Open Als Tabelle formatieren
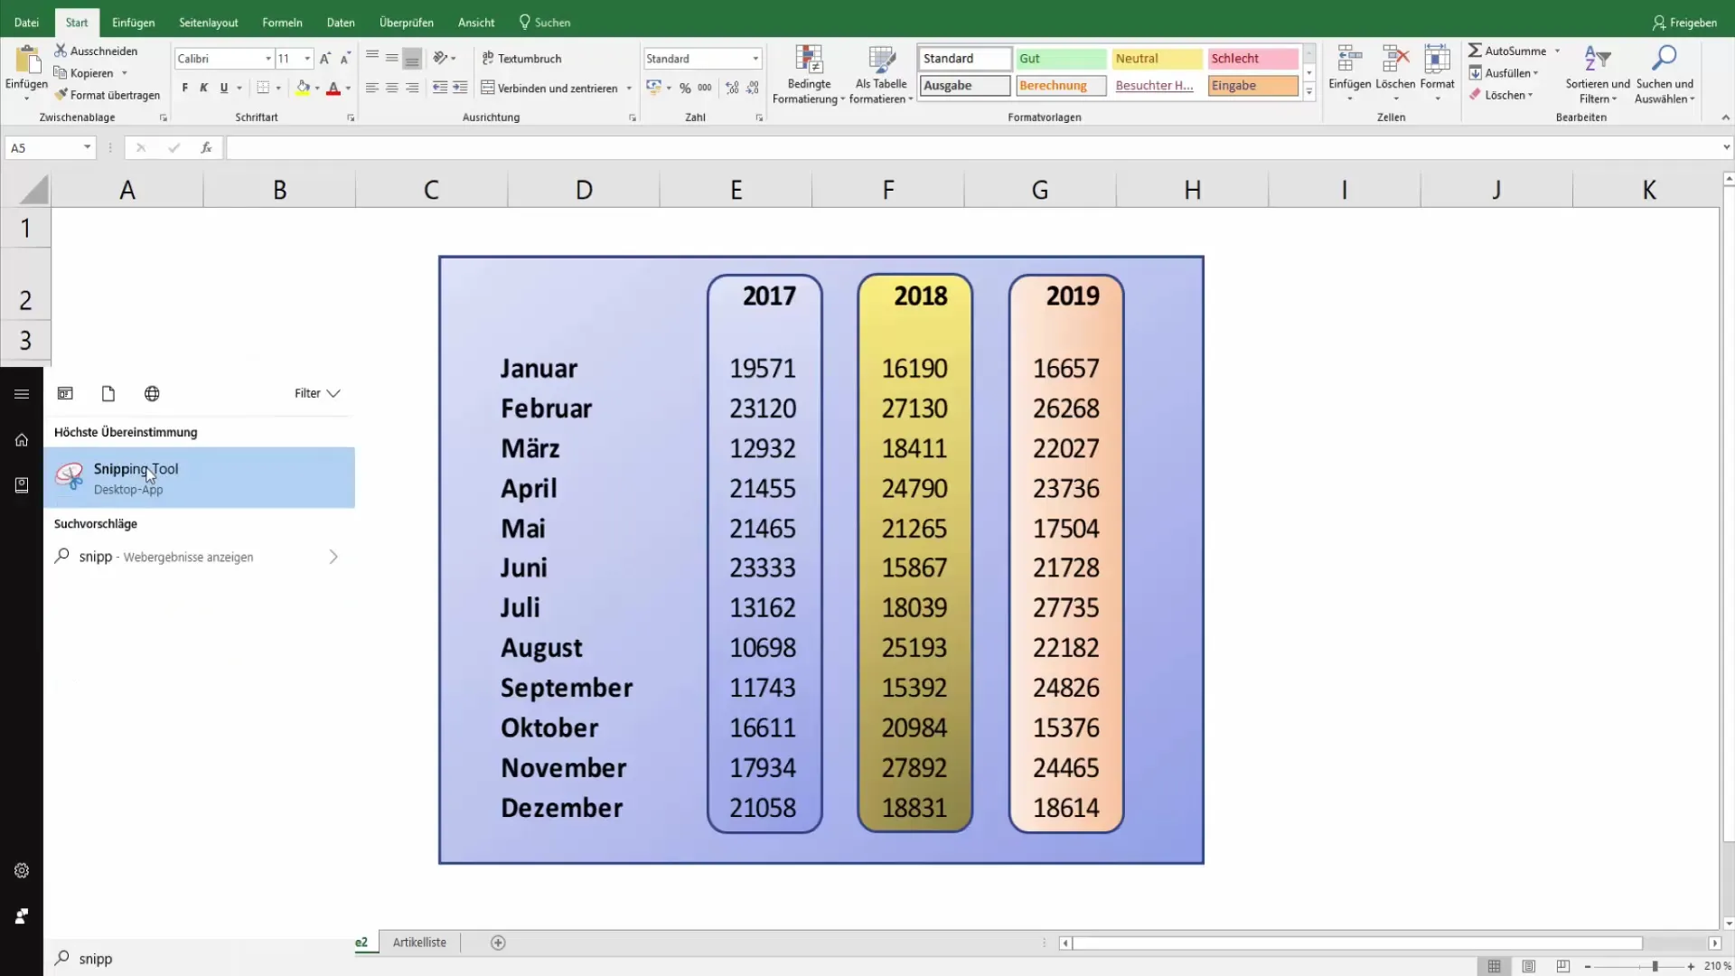The height and width of the screenshot is (976, 1735). 881,74
